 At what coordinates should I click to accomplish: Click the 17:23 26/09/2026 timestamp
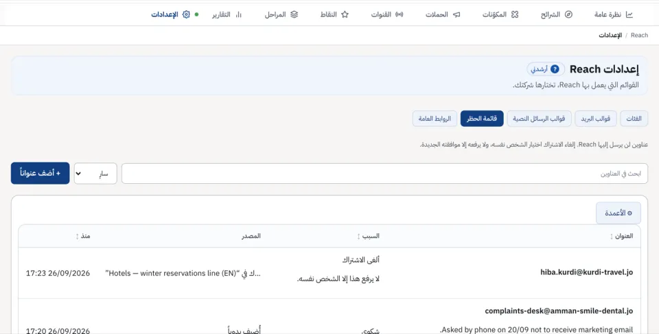[58, 273]
